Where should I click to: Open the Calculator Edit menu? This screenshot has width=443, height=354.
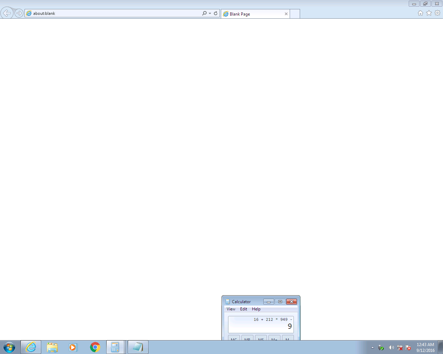pos(244,309)
